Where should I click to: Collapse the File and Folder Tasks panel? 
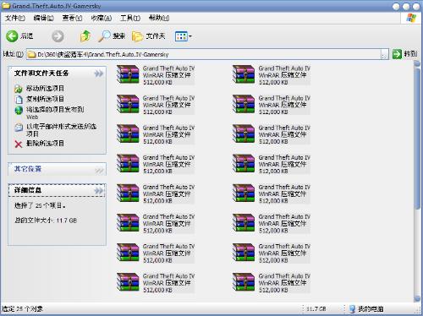tap(99, 74)
